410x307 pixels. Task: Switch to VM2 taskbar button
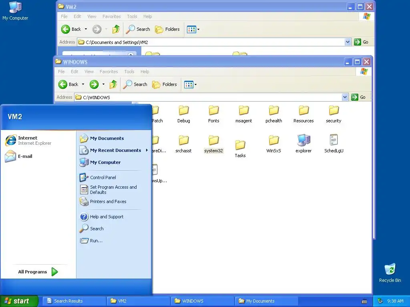tap(138, 301)
